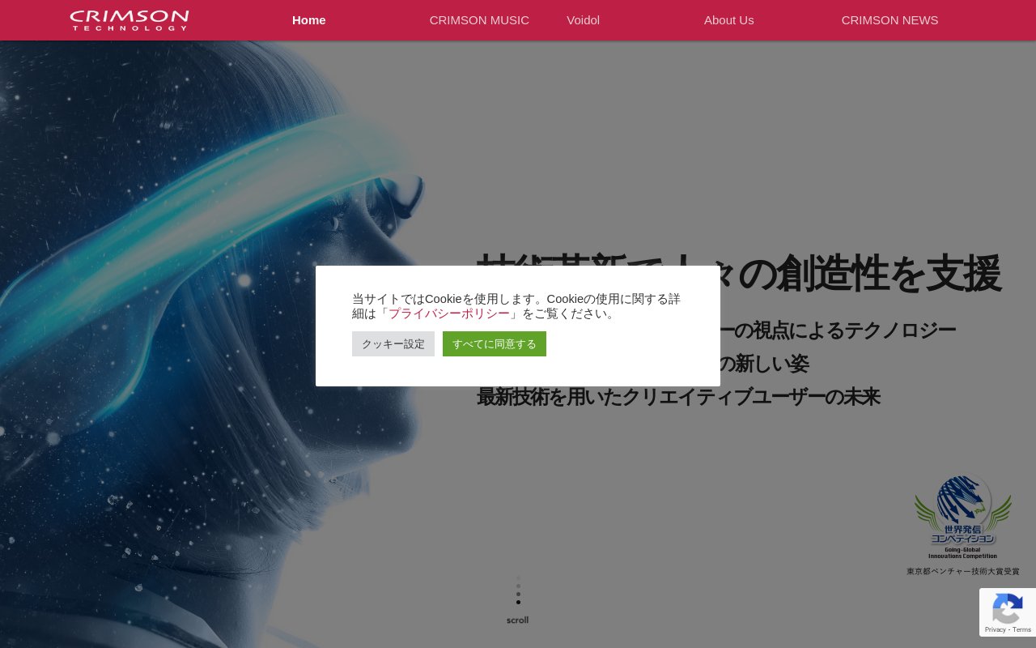Open the About Us page

(728, 20)
